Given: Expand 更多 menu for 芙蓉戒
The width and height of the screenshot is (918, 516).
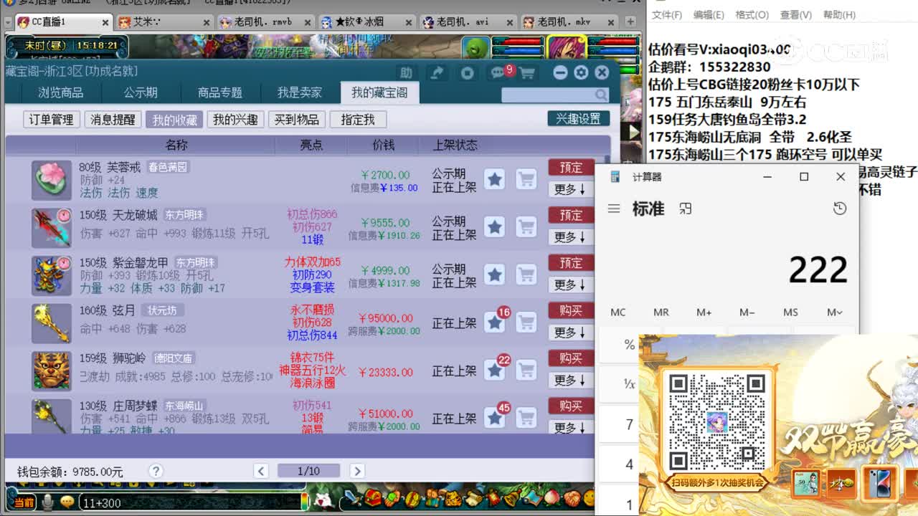Looking at the screenshot, I should 570,189.
